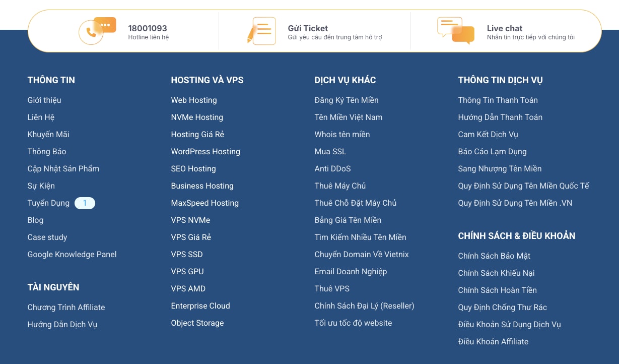Open Chuyển Domain Về Vietnix page
Viewport: 619px width, 364px height.
362,254
